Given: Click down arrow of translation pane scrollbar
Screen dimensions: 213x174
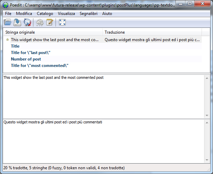Looking at the screenshot, I should point(207,160).
